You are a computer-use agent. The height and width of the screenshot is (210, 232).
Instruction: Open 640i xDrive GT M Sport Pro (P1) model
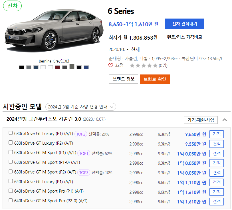point(49,191)
